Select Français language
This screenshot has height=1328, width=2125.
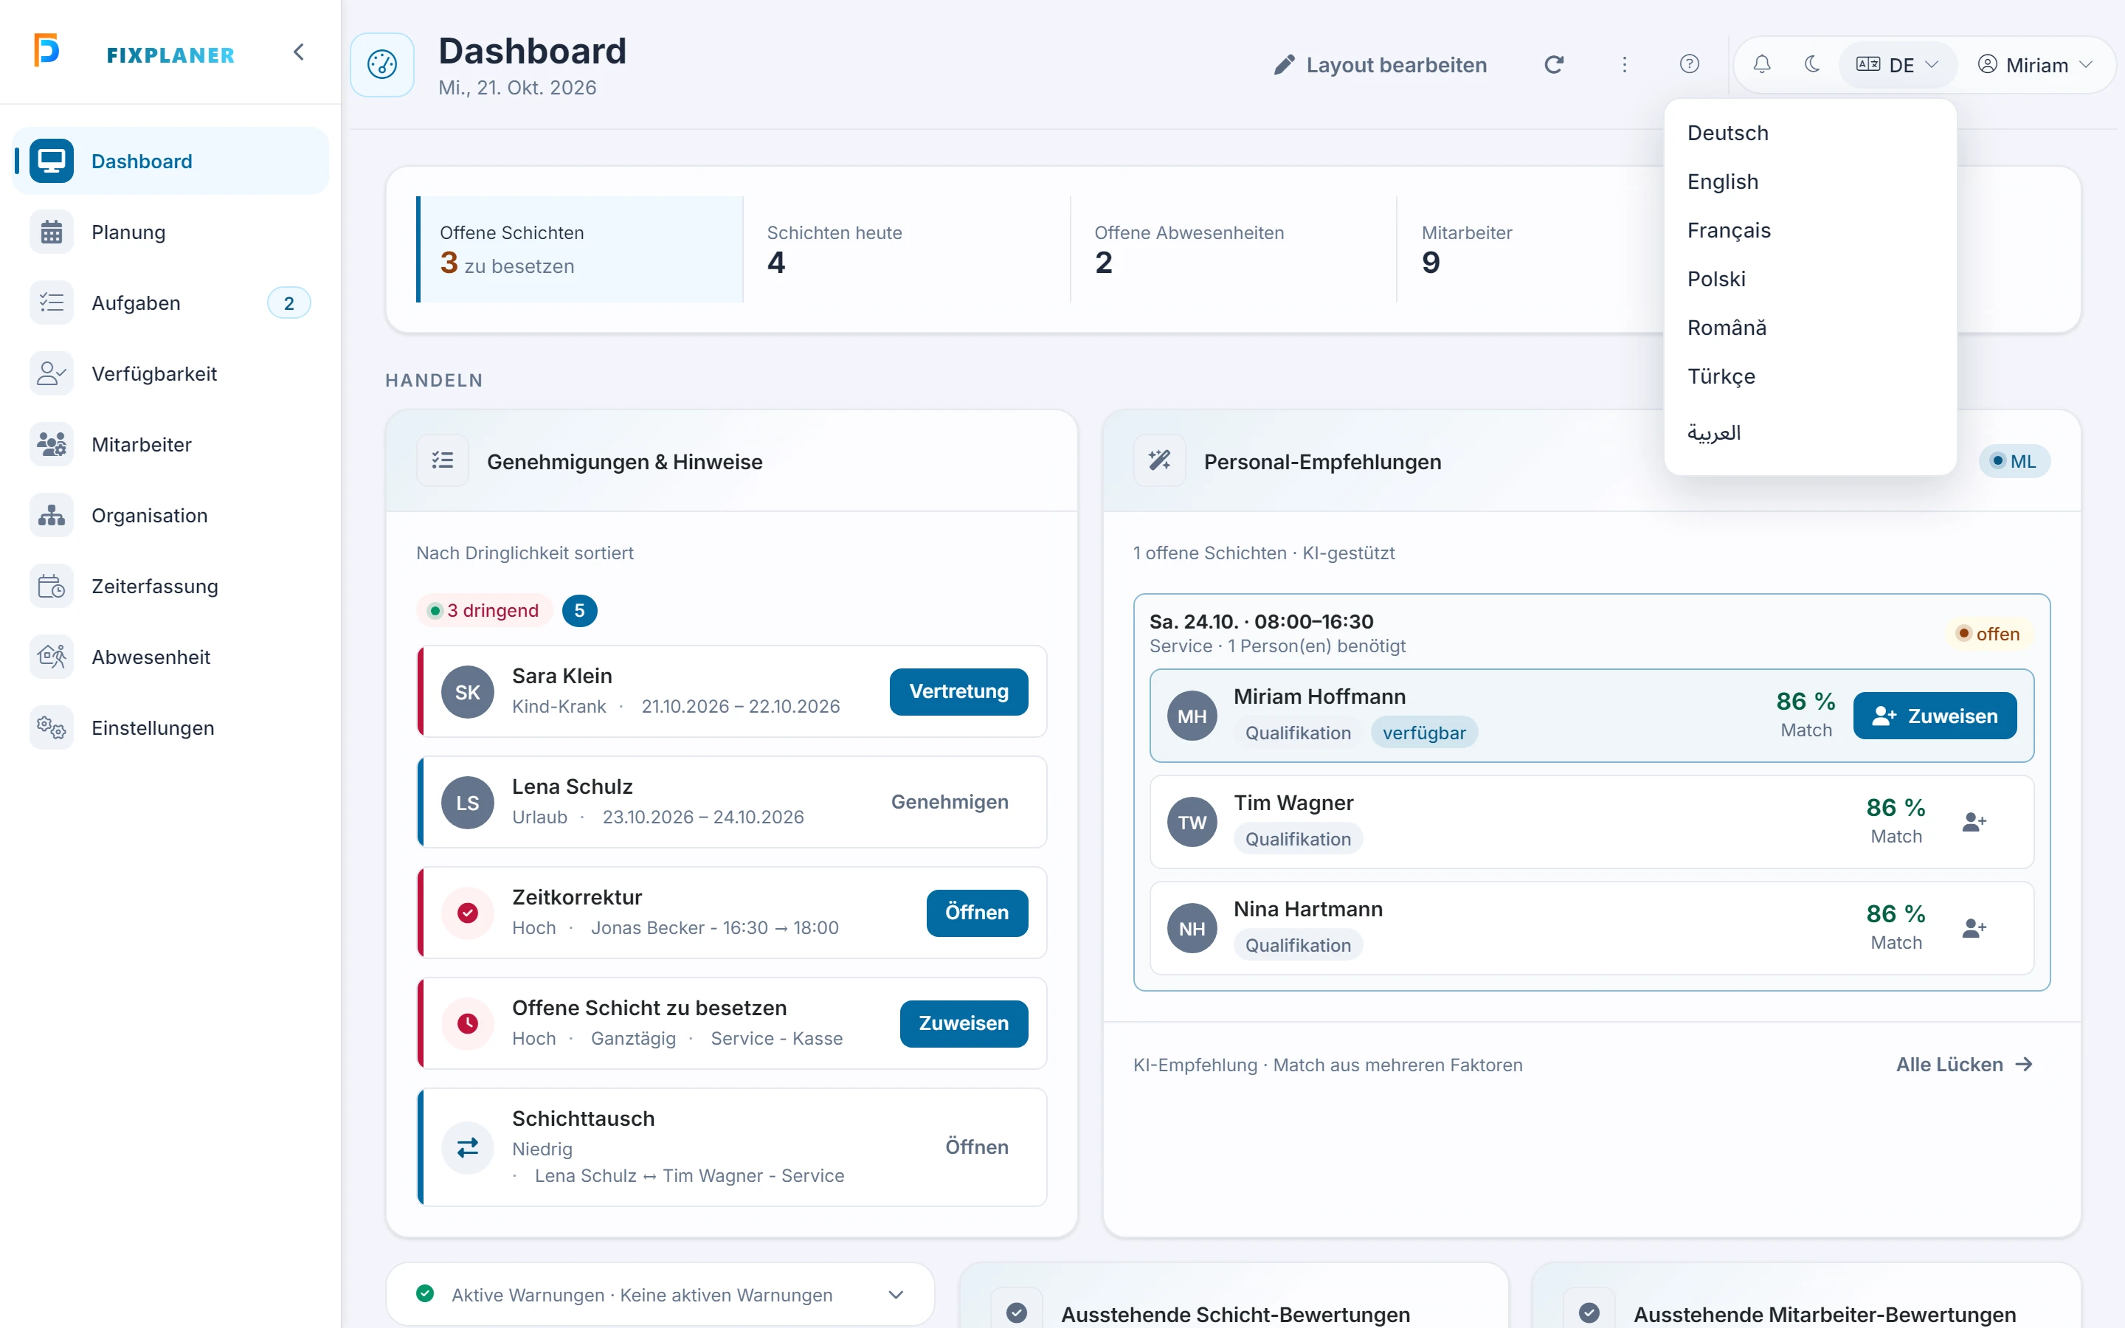tap(1810, 230)
